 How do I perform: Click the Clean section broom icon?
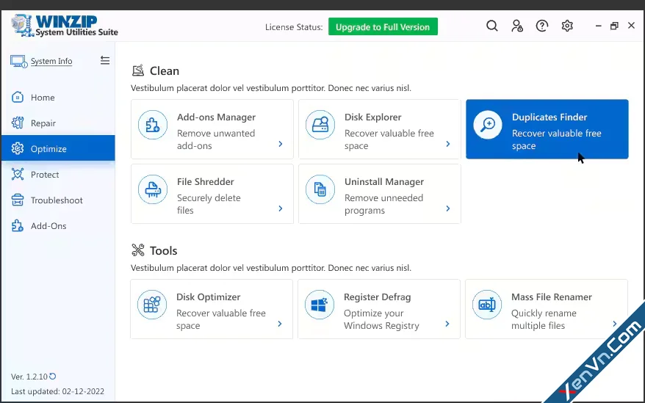coord(138,70)
